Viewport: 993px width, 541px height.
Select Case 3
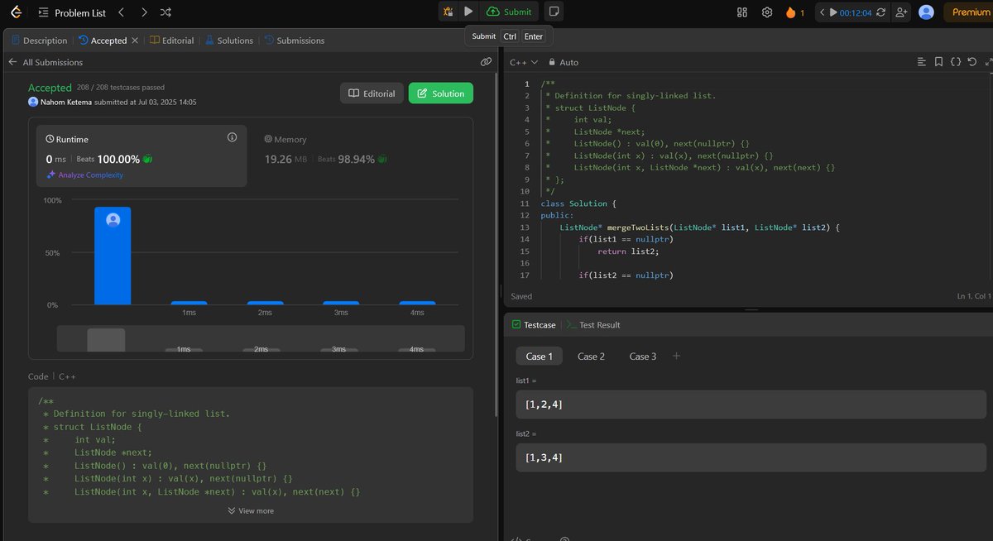pyautogui.click(x=643, y=357)
